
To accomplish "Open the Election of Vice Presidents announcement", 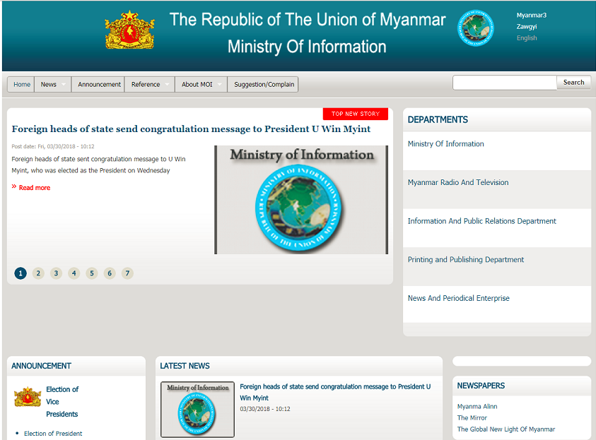I will [x=62, y=402].
